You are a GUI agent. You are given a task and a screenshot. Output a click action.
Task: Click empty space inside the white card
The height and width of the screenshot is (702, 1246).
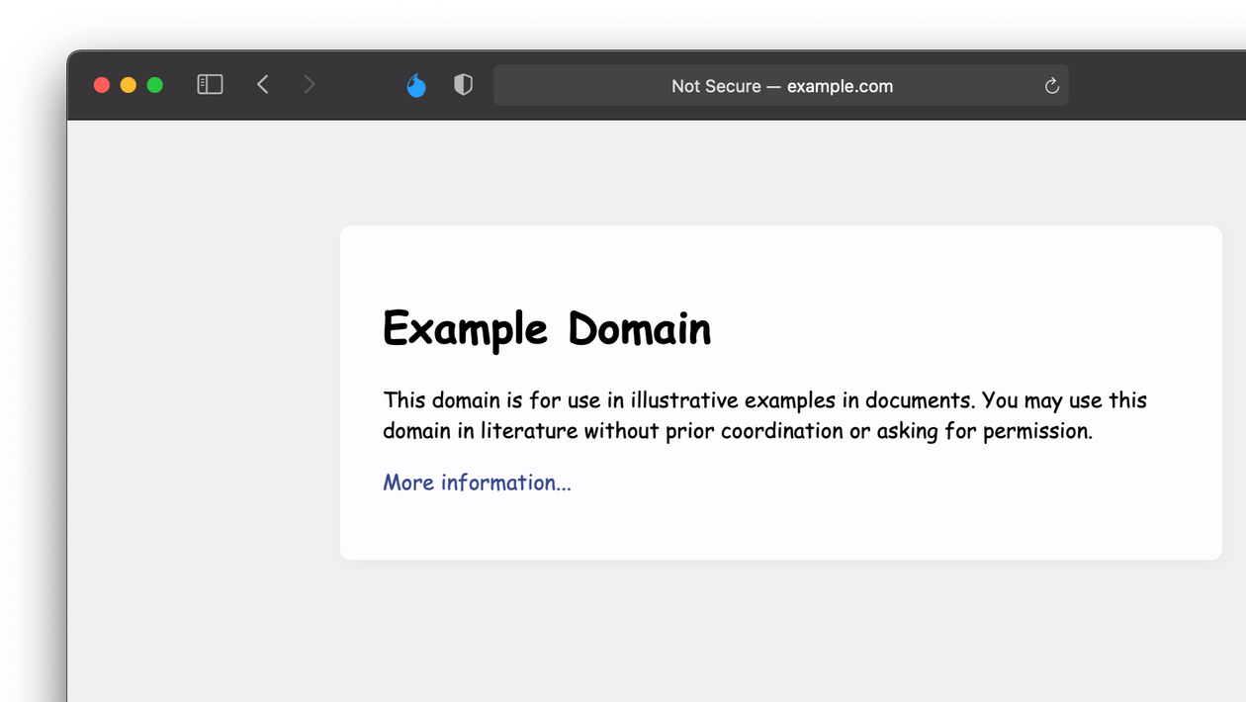pos(890,504)
